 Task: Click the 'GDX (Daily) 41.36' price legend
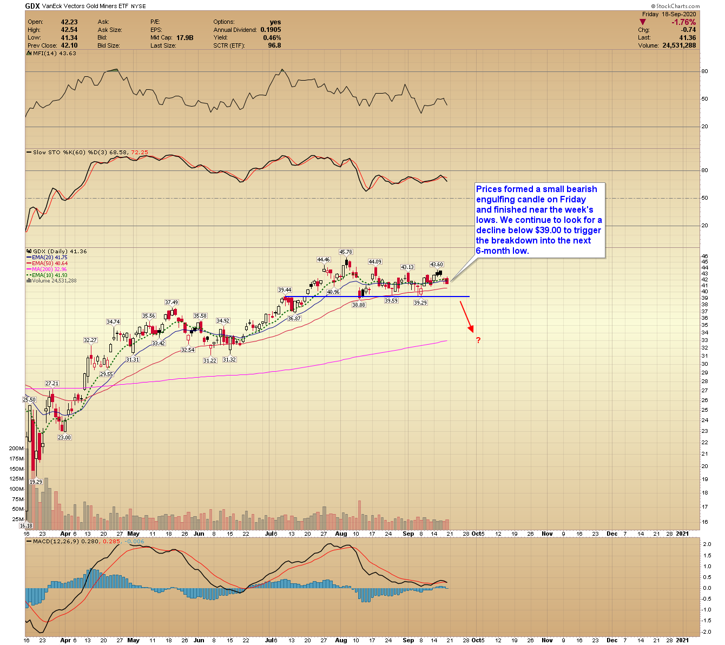click(60, 252)
